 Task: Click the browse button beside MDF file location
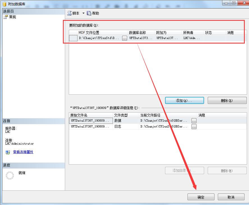pyautogui.click(x=125, y=38)
